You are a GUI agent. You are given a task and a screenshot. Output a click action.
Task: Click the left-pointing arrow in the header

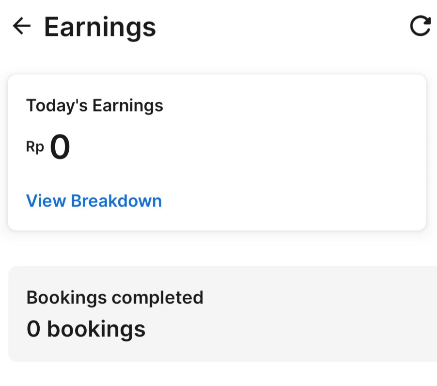coord(22,26)
